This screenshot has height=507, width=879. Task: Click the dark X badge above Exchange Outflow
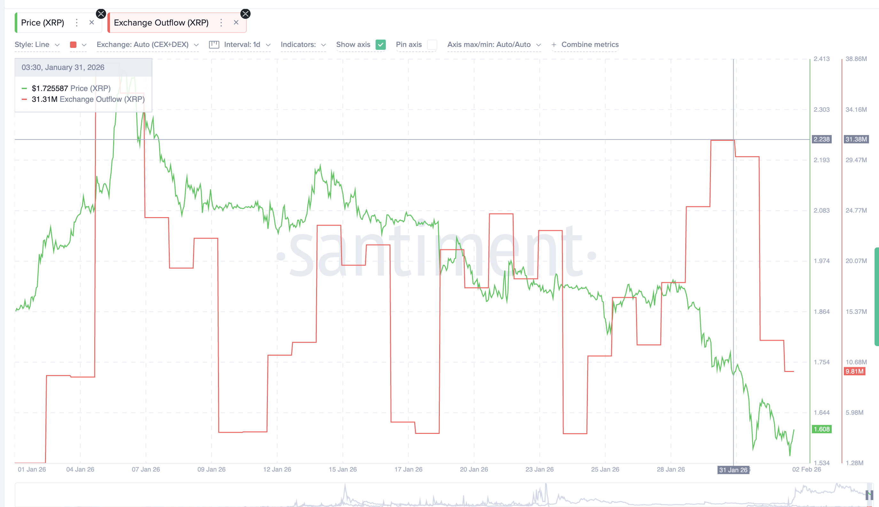tap(246, 14)
